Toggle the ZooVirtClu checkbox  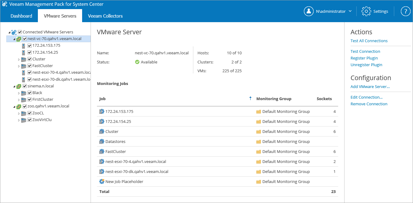[30, 120]
